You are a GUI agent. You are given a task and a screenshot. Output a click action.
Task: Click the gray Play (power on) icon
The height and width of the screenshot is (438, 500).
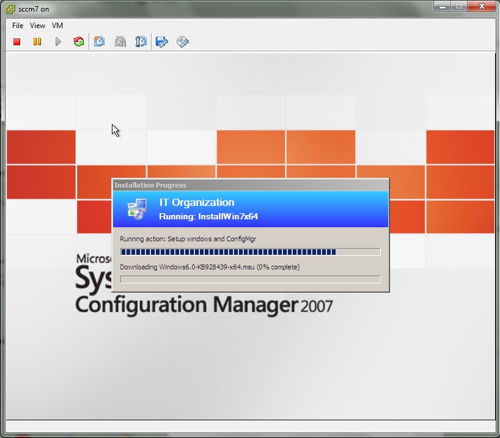(58, 42)
